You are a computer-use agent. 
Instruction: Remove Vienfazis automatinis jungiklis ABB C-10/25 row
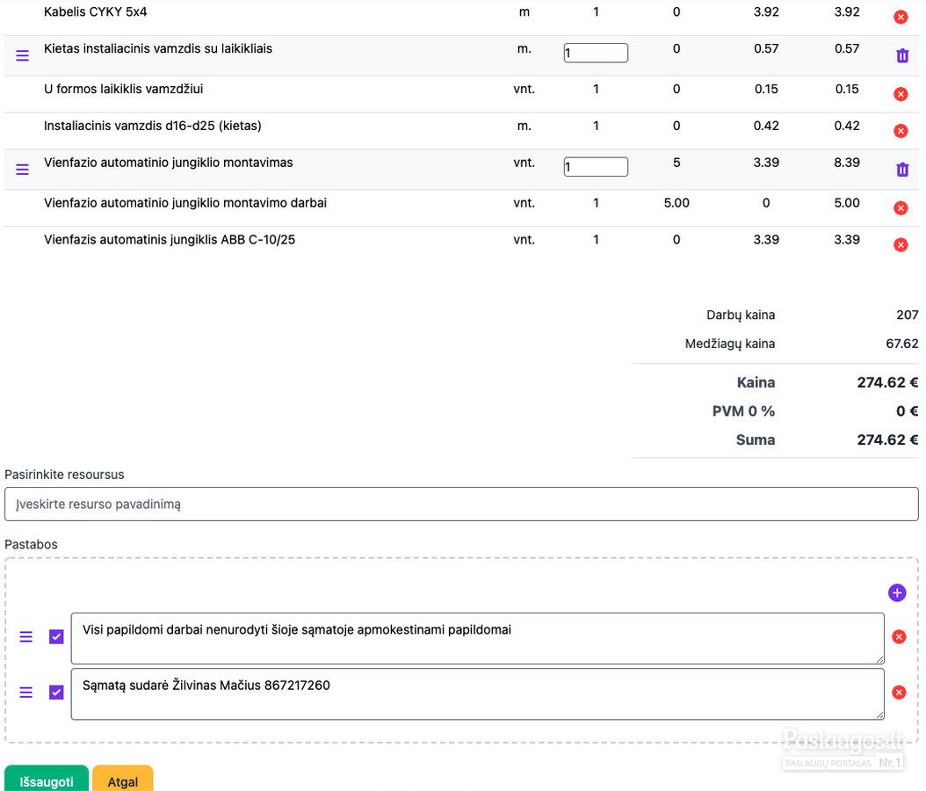point(901,244)
